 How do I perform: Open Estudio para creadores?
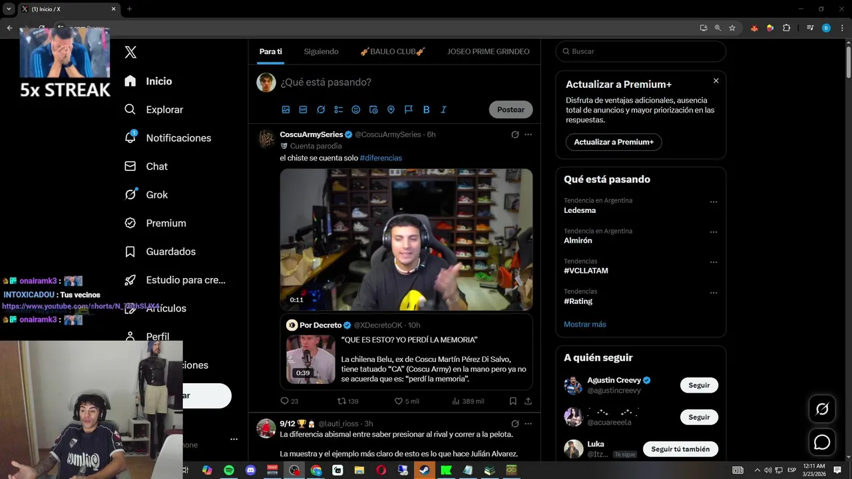click(176, 280)
